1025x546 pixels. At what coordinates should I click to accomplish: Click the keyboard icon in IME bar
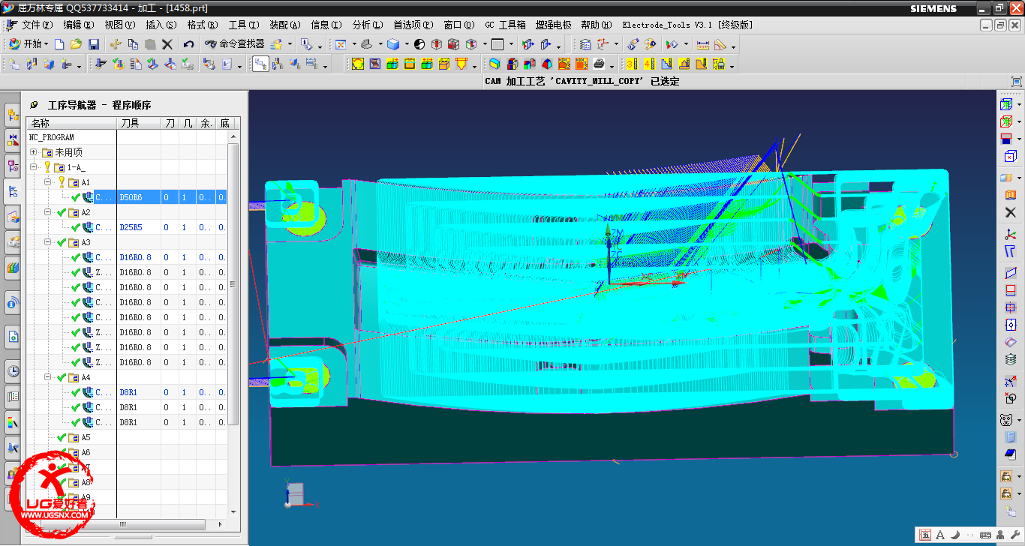[985, 535]
